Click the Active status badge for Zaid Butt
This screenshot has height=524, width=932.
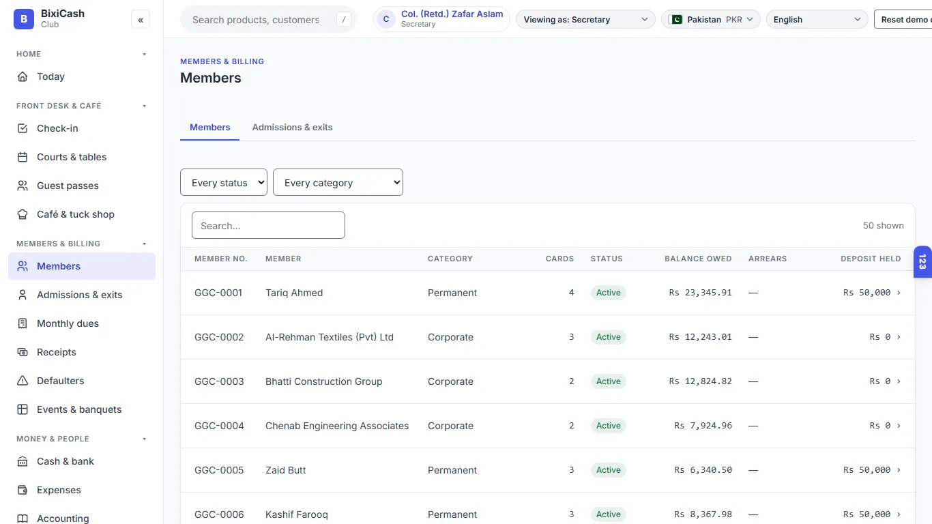coord(609,470)
